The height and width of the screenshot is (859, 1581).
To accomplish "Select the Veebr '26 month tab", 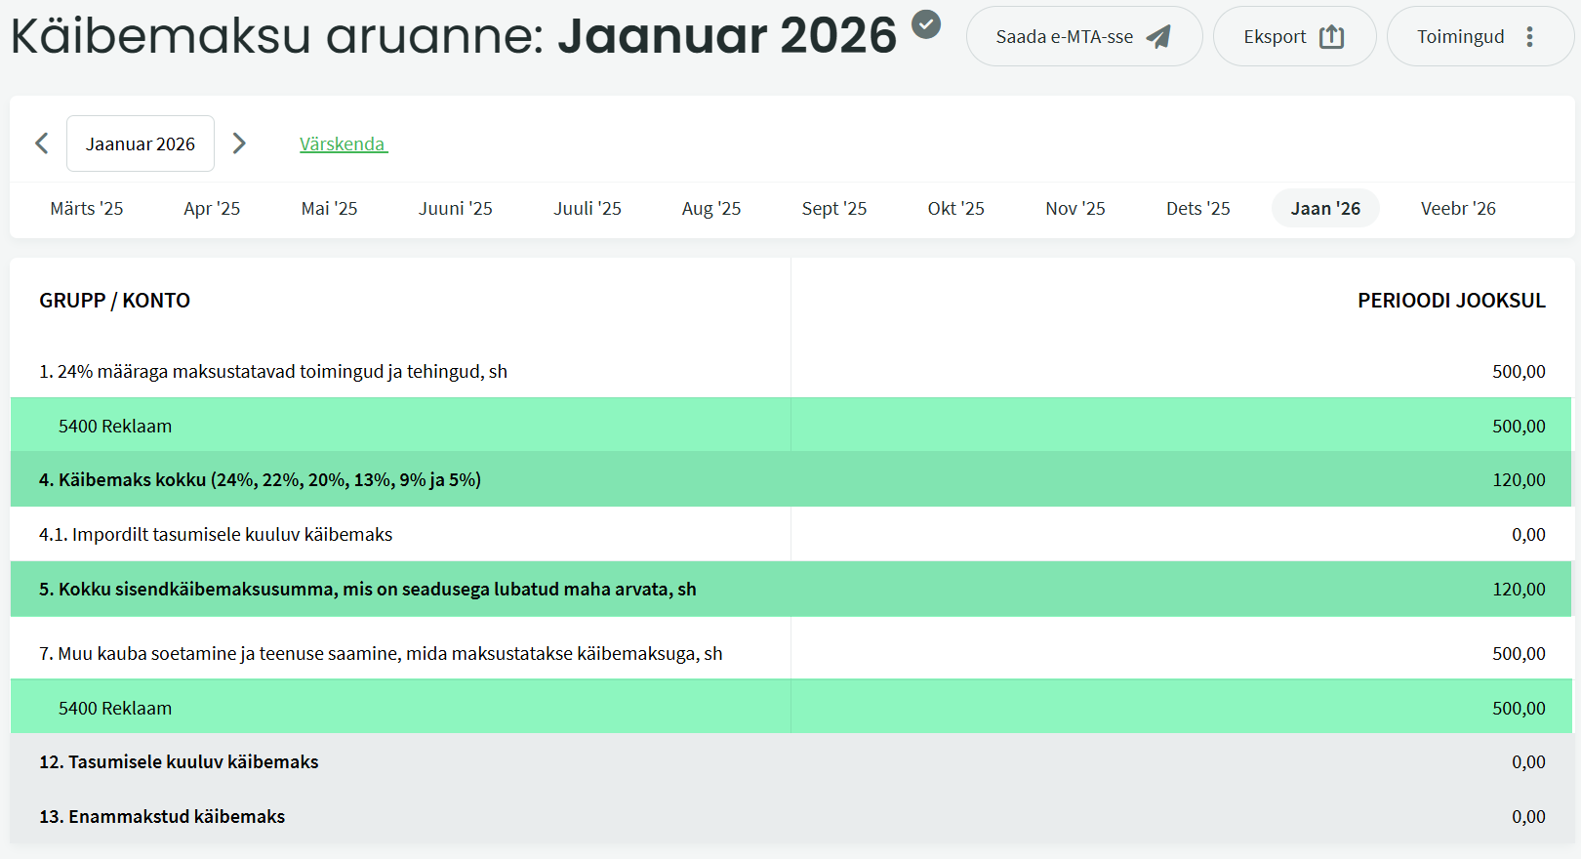I will coord(1457,209).
